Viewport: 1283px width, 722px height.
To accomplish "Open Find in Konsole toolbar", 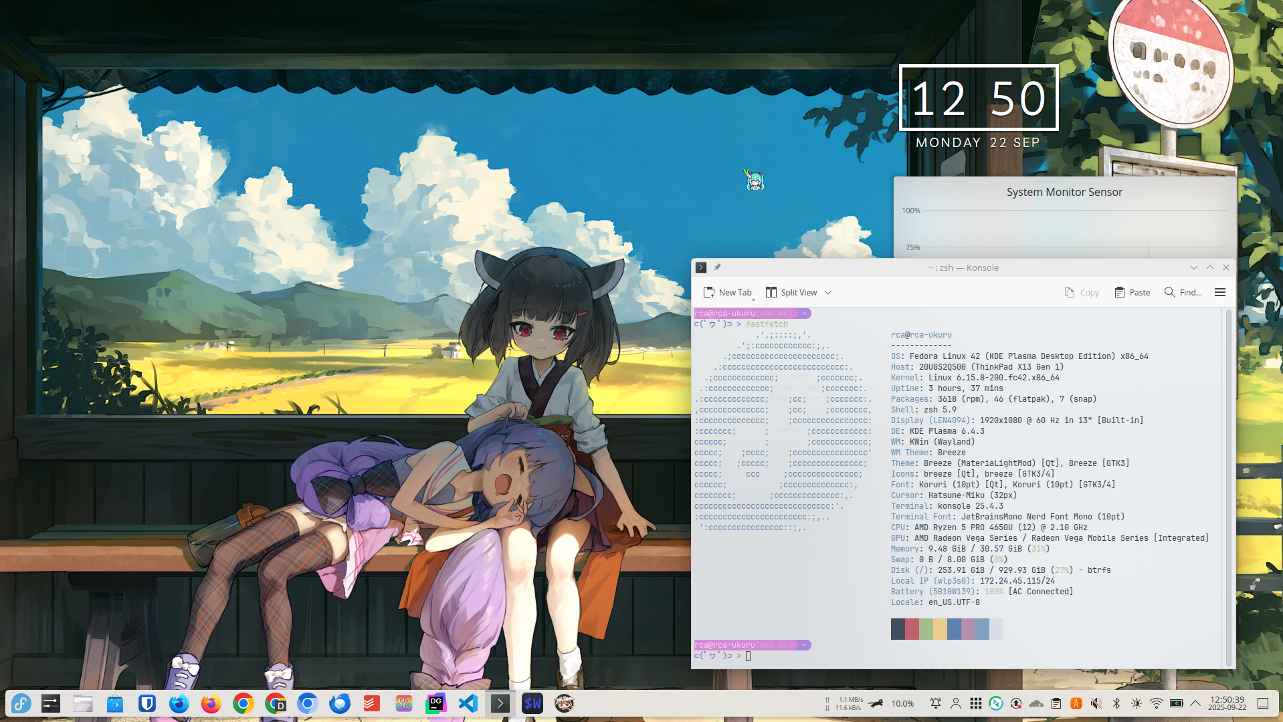I will [1183, 292].
